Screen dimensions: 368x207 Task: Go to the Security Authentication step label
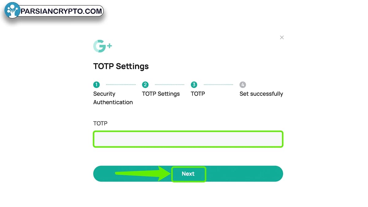113,98
